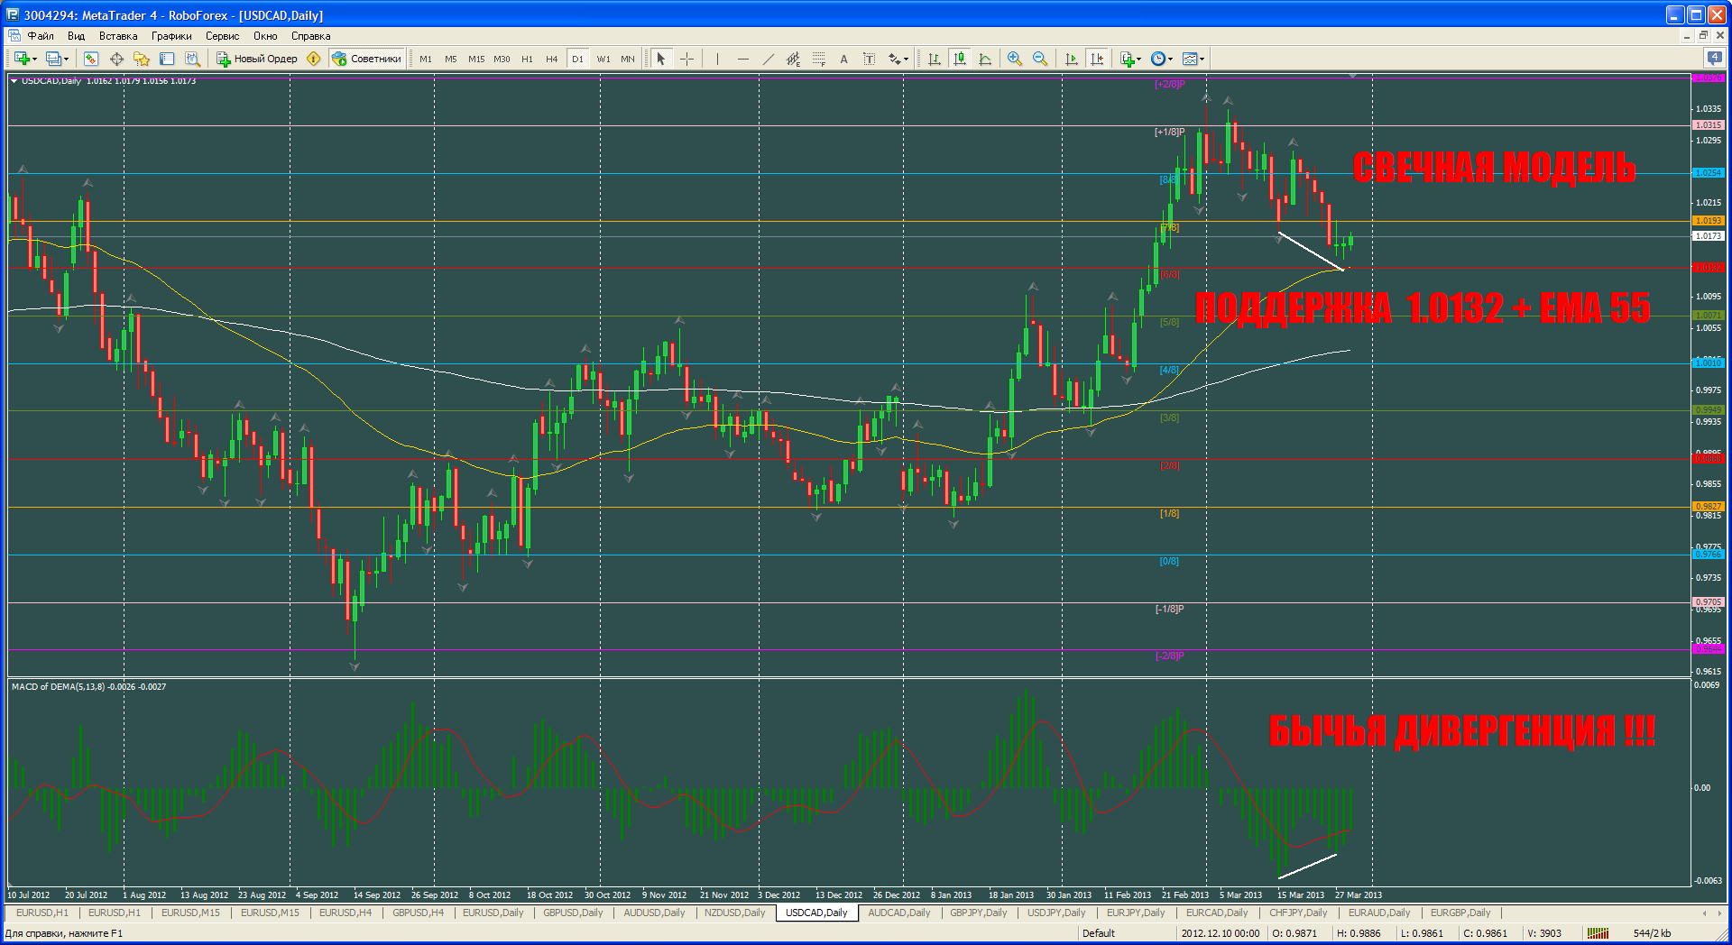Switch chart to H1 timeframe
The width and height of the screenshot is (1732, 945).
(x=527, y=59)
